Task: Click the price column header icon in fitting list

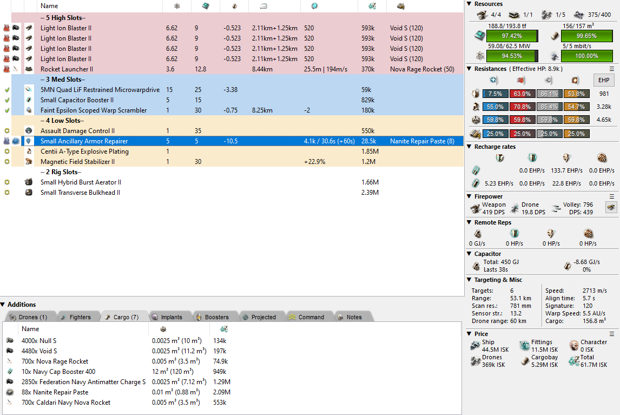Action: click(372, 6)
